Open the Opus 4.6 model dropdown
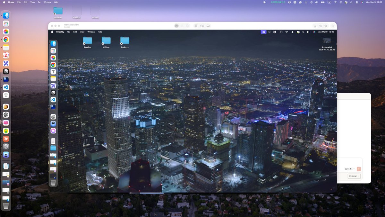This screenshot has width=385, height=217. click(x=350, y=169)
